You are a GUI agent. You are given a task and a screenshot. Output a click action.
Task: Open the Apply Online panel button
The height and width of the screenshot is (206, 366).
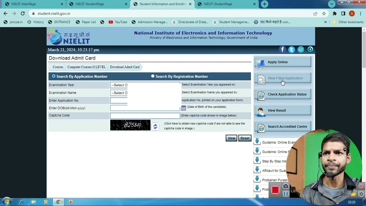click(283, 62)
